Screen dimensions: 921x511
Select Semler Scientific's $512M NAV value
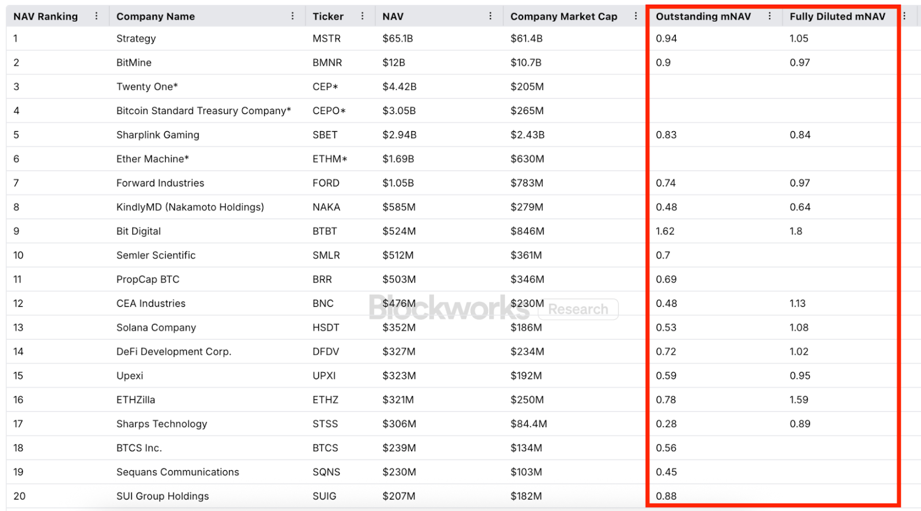[398, 255]
